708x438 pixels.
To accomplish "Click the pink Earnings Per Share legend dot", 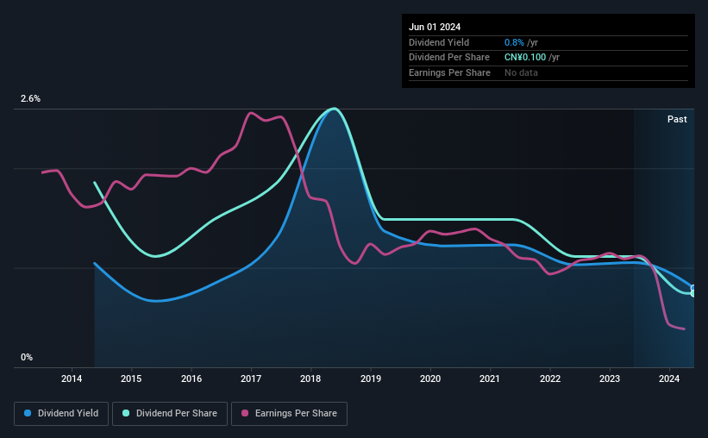I will coord(245,413).
